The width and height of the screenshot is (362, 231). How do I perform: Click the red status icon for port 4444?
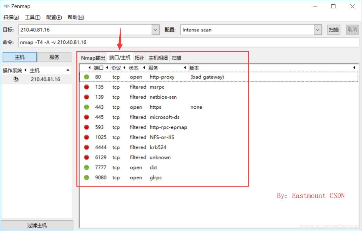(x=86, y=147)
